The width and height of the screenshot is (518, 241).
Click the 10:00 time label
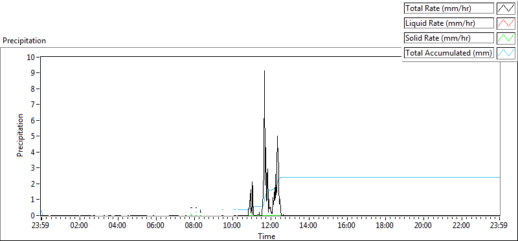coord(232,226)
